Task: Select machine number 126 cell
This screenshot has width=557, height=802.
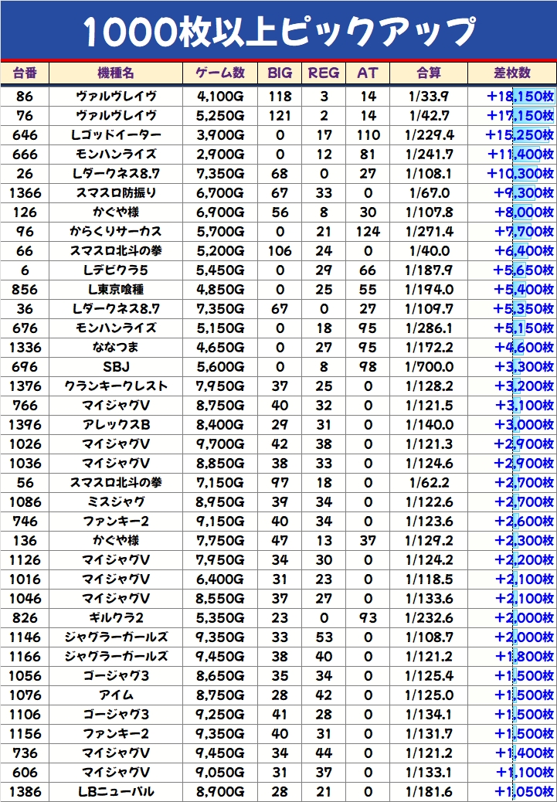Action: [x=25, y=212]
